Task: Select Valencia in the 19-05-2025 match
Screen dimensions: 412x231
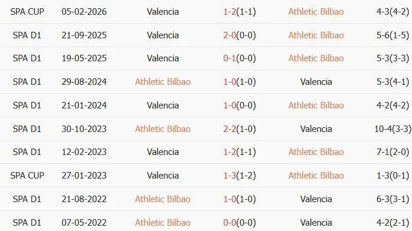Action: coord(163,58)
